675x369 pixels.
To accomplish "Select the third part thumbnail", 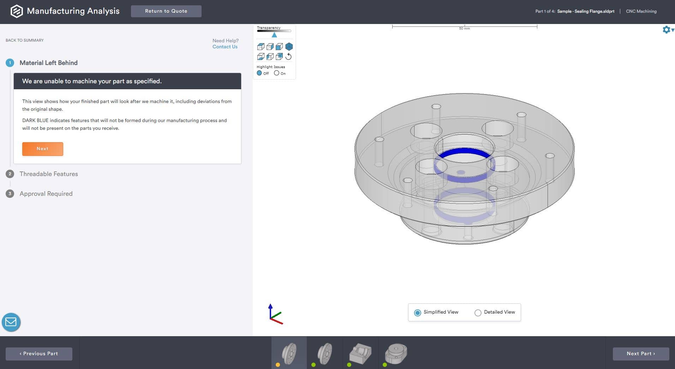I will click(x=360, y=353).
